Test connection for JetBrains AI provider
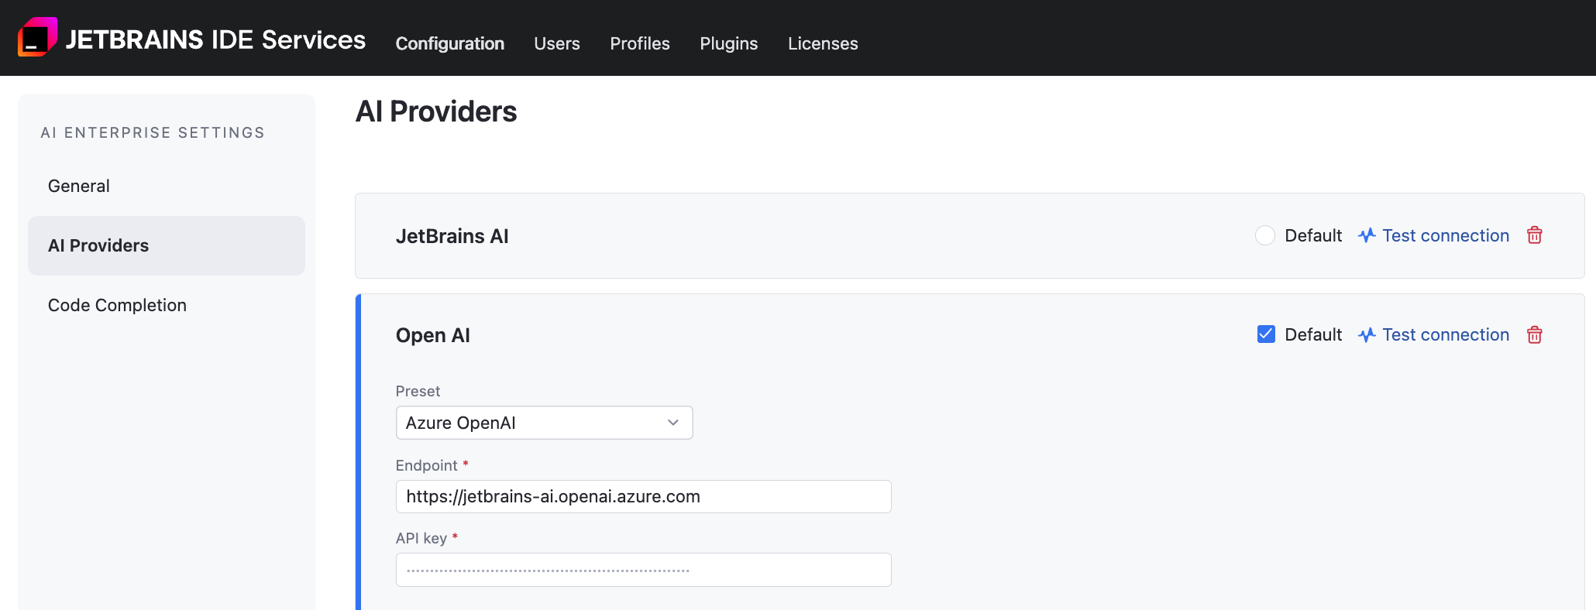The width and height of the screenshot is (1596, 610). (x=1445, y=235)
